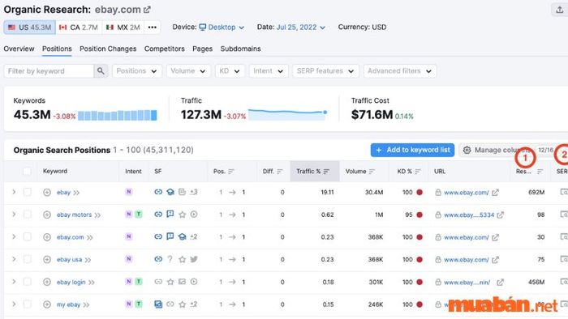Check the 'ebay' keyword row checkbox
The height and width of the screenshot is (319, 568).
click(27, 192)
